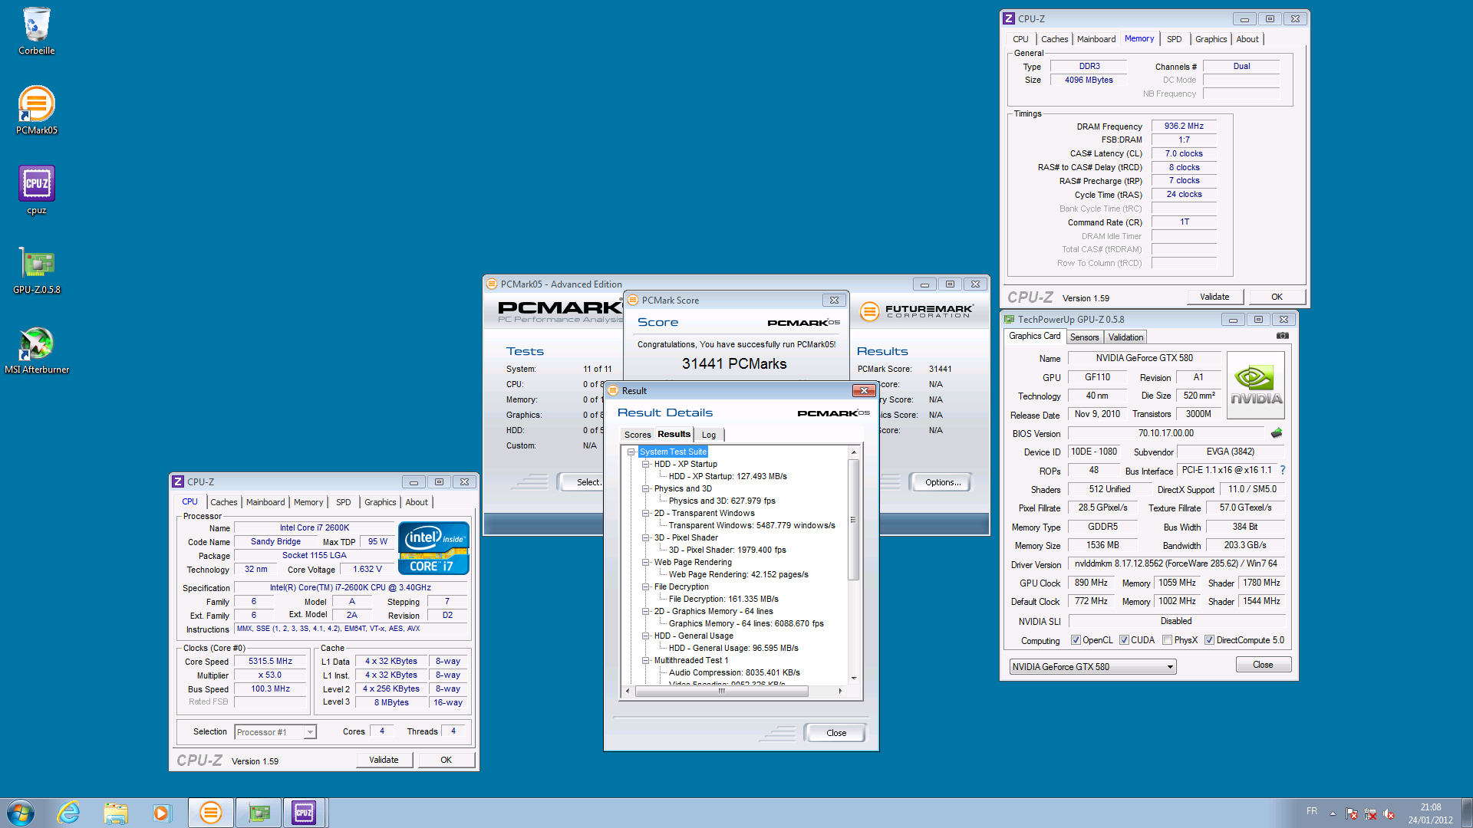Open the cpuz desktop icon

(37, 190)
